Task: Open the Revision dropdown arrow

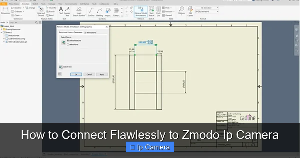Action: 173,12
